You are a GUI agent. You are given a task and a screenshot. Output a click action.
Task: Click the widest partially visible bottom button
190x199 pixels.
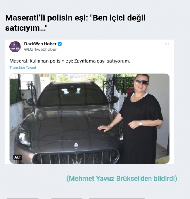pyautogui.click(x=117, y=199)
